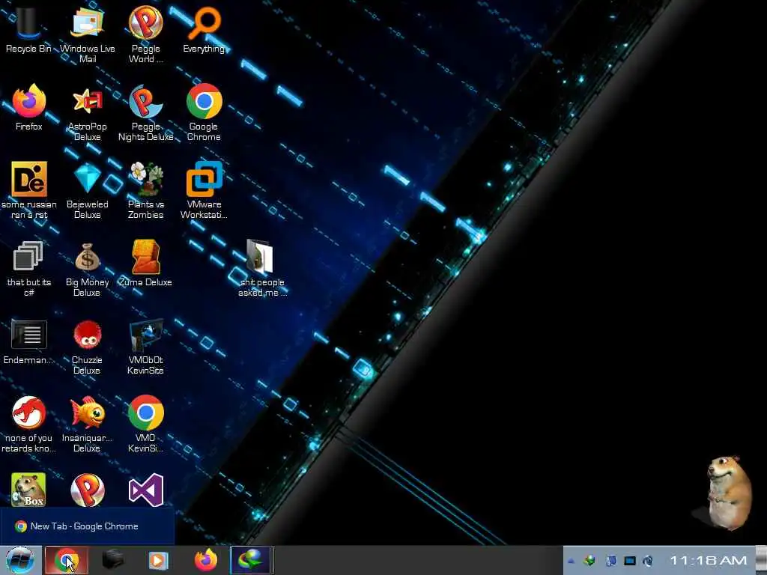The image size is (767, 575).
Task: Click the green tray icon beside the arrow
Action: (x=589, y=561)
